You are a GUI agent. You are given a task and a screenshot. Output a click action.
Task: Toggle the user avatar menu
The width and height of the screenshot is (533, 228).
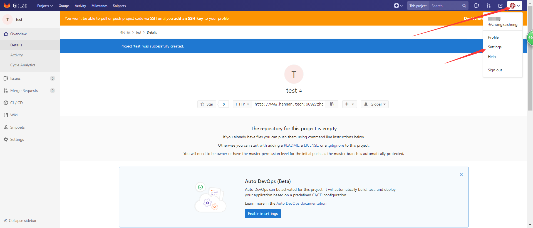pyautogui.click(x=514, y=6)
